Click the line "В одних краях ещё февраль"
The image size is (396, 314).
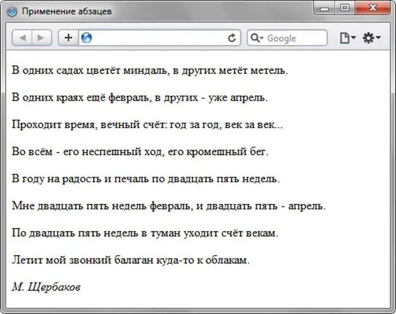[140, 97]
